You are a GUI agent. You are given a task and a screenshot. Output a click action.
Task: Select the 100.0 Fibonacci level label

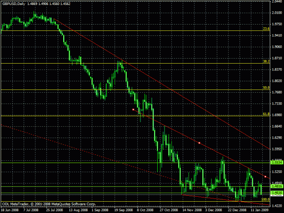pos(265,199)
